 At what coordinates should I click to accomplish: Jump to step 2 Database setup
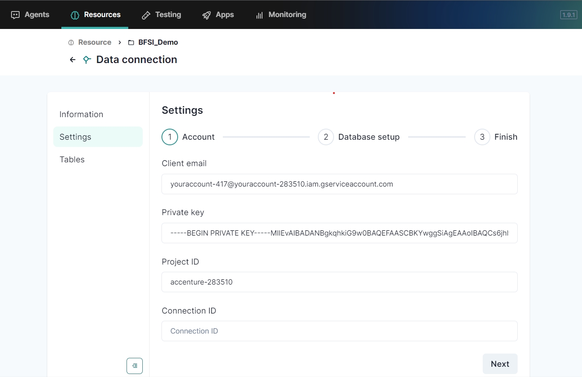[x=326, y=137]
